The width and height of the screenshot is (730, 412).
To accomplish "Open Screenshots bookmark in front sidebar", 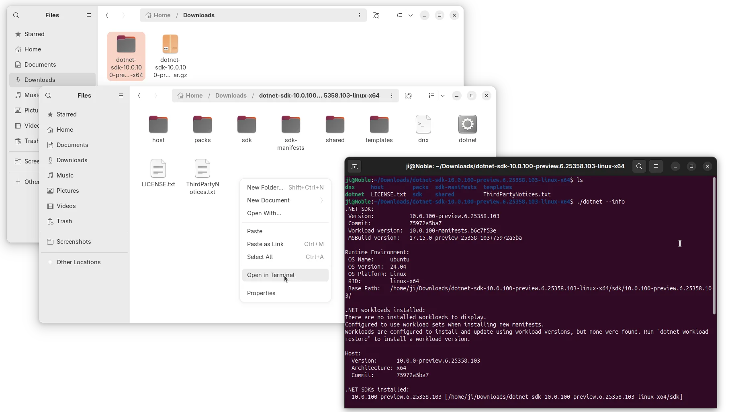I will coord(84,242).
